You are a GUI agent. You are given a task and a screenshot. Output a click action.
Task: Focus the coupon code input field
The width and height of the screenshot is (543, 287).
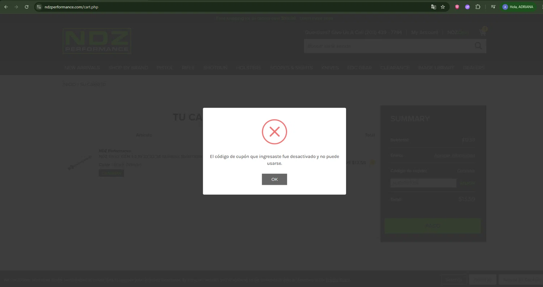coord(423,183)
